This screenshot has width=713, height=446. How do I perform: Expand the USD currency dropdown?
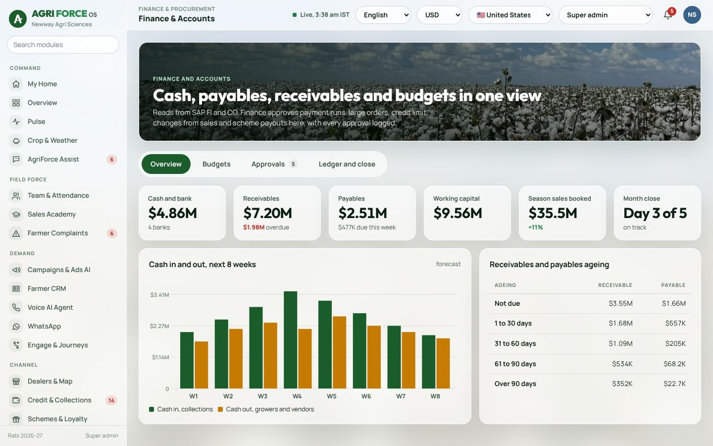tap(440, 15)
